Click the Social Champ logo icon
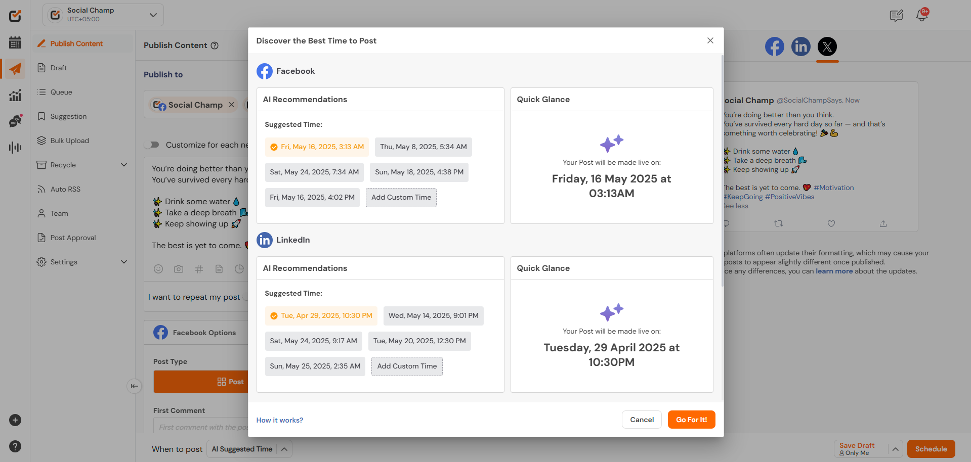Screen dimensions: 971x462 pos(15,16)
